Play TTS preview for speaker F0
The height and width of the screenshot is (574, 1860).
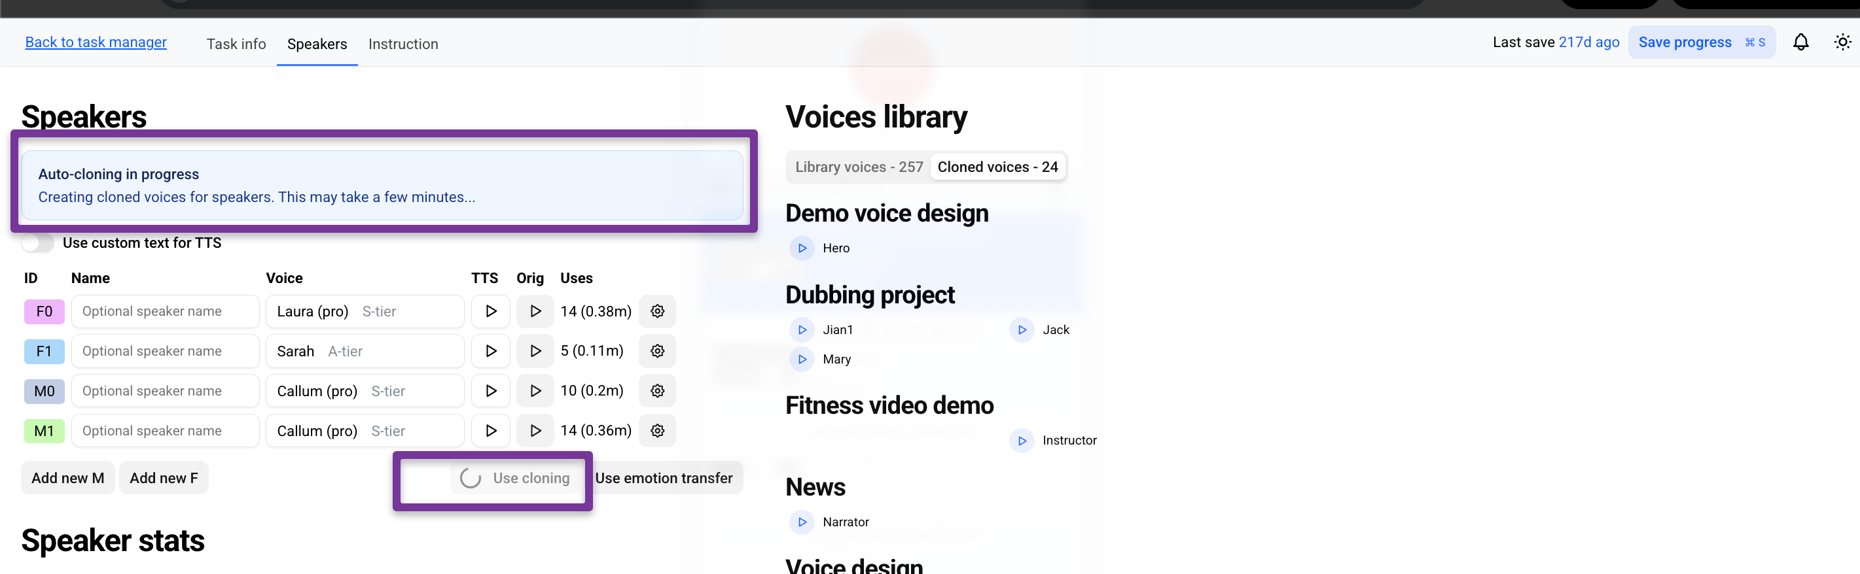(x=490, y=312)
